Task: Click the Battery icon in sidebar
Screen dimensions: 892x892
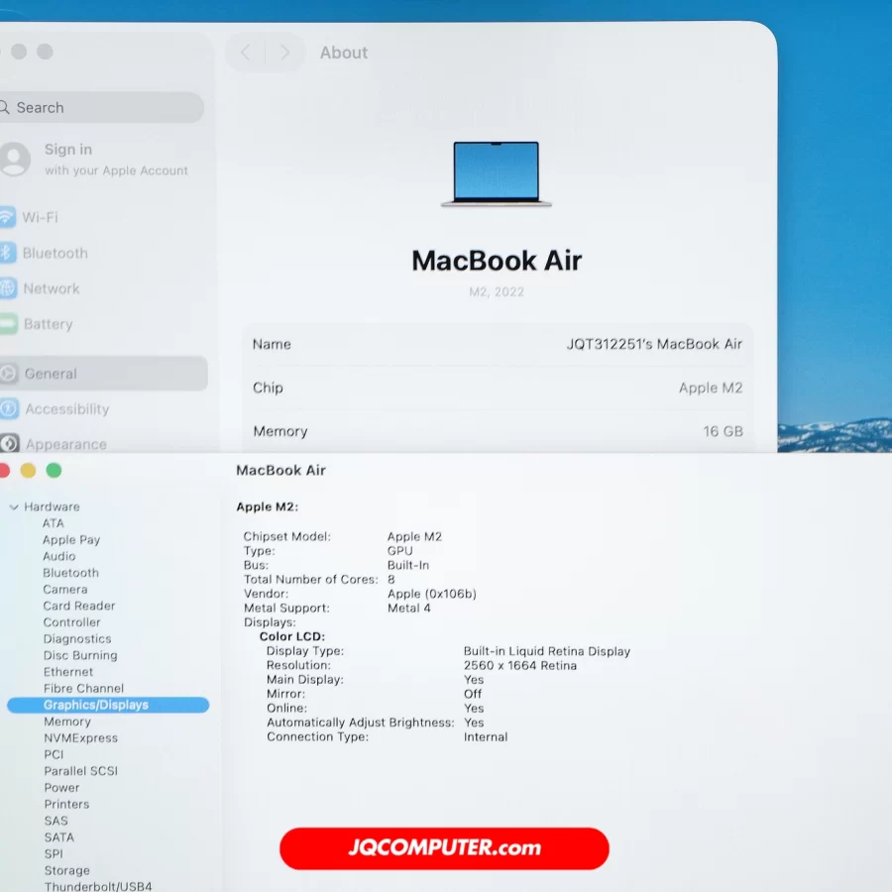Action: point(8,324)
